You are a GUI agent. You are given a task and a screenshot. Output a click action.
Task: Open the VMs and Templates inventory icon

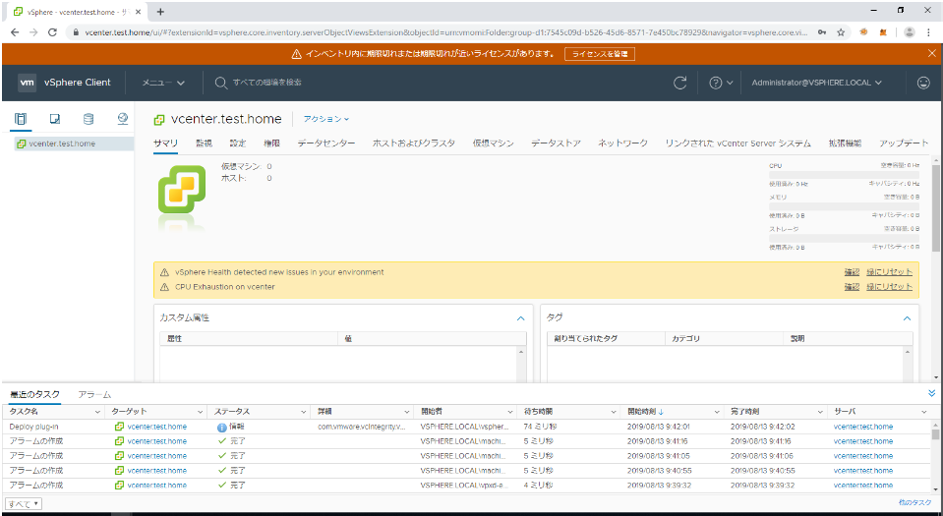click(55, 119)
